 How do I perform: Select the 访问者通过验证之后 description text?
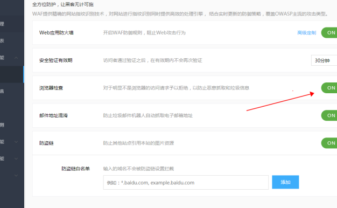[x=152, y=60]
